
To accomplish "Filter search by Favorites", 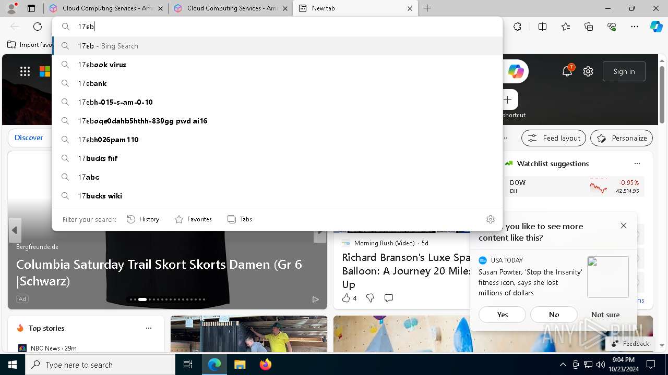I will [193, 219].
